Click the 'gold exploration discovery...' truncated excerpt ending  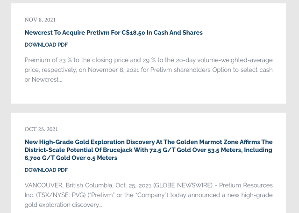pos(64,205)
